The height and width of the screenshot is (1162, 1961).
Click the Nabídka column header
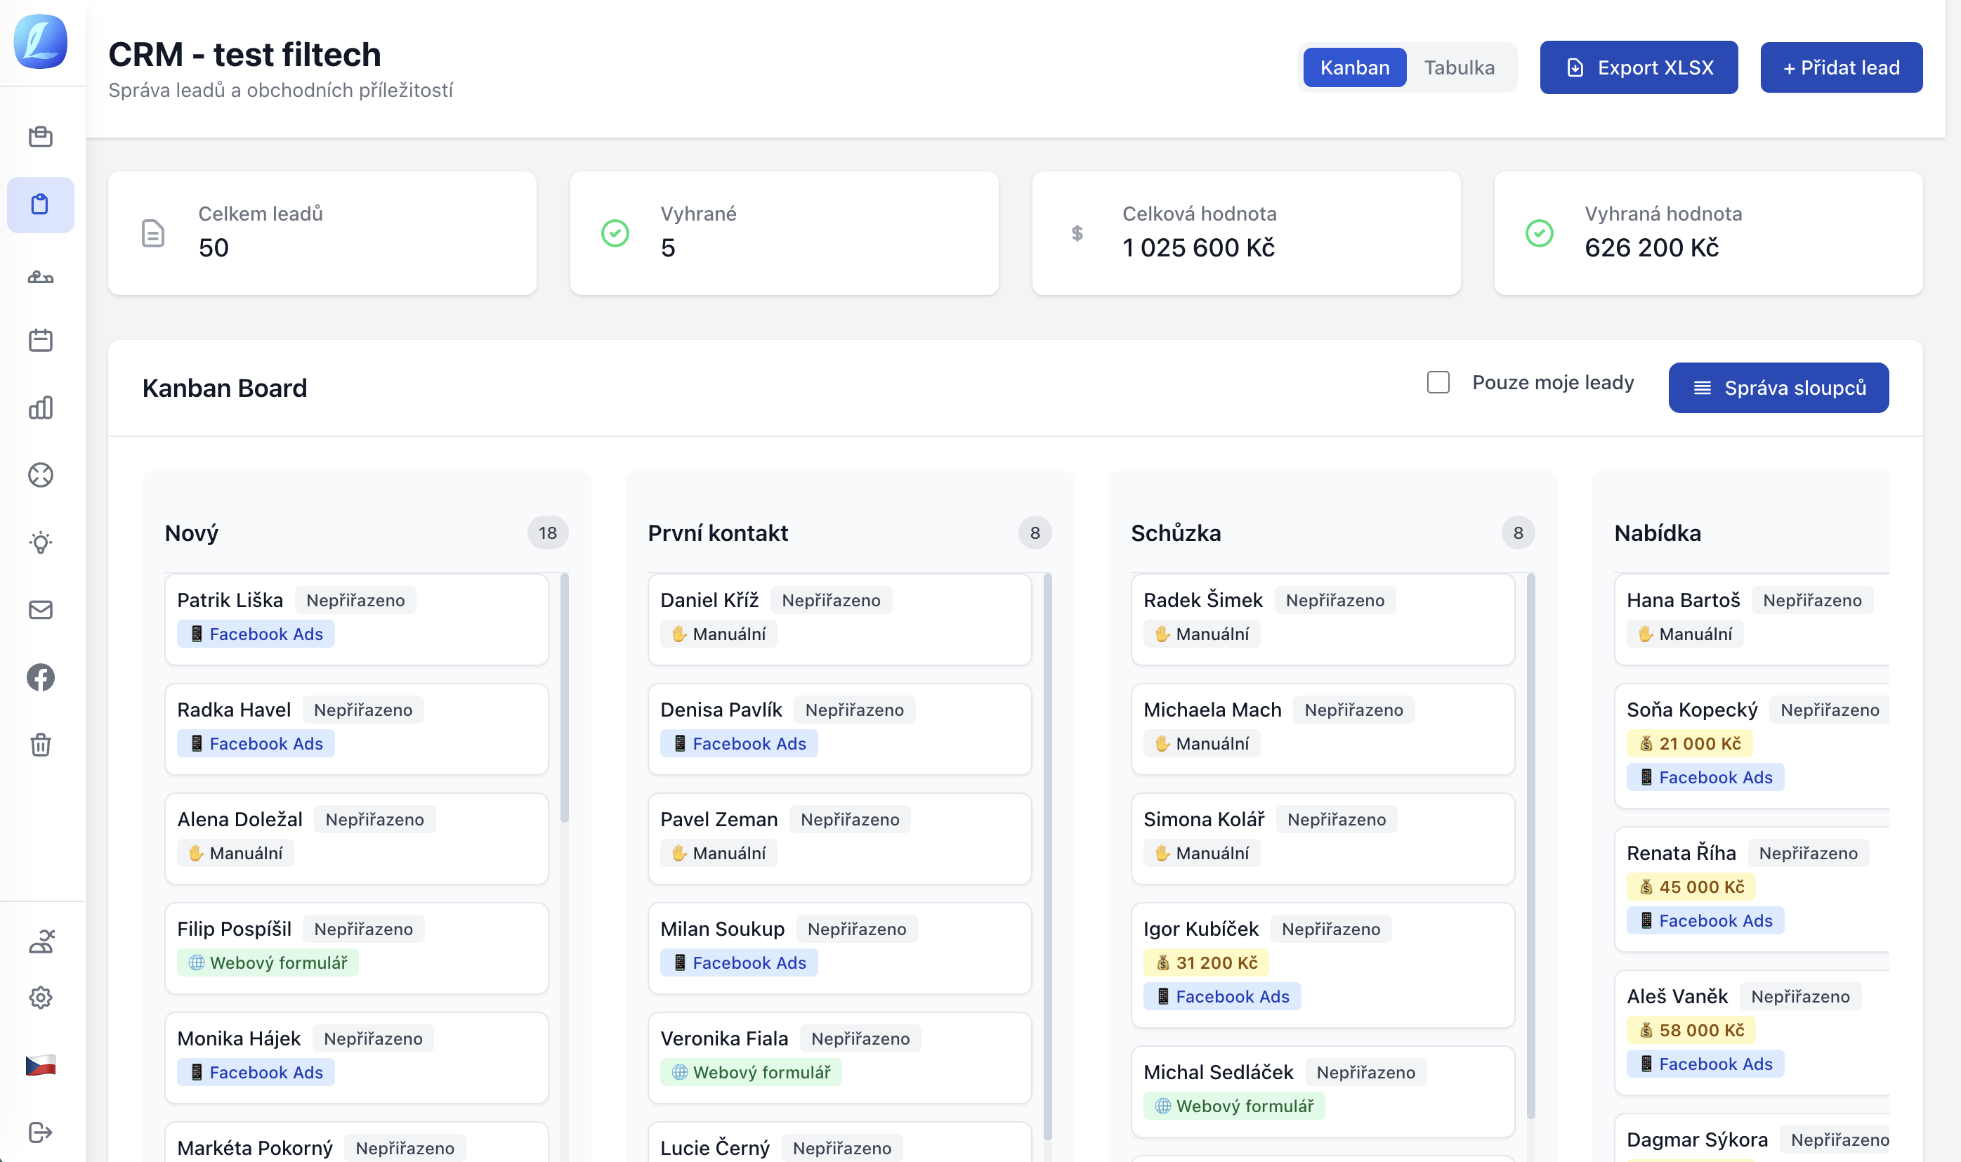[x=1658, y=533]
